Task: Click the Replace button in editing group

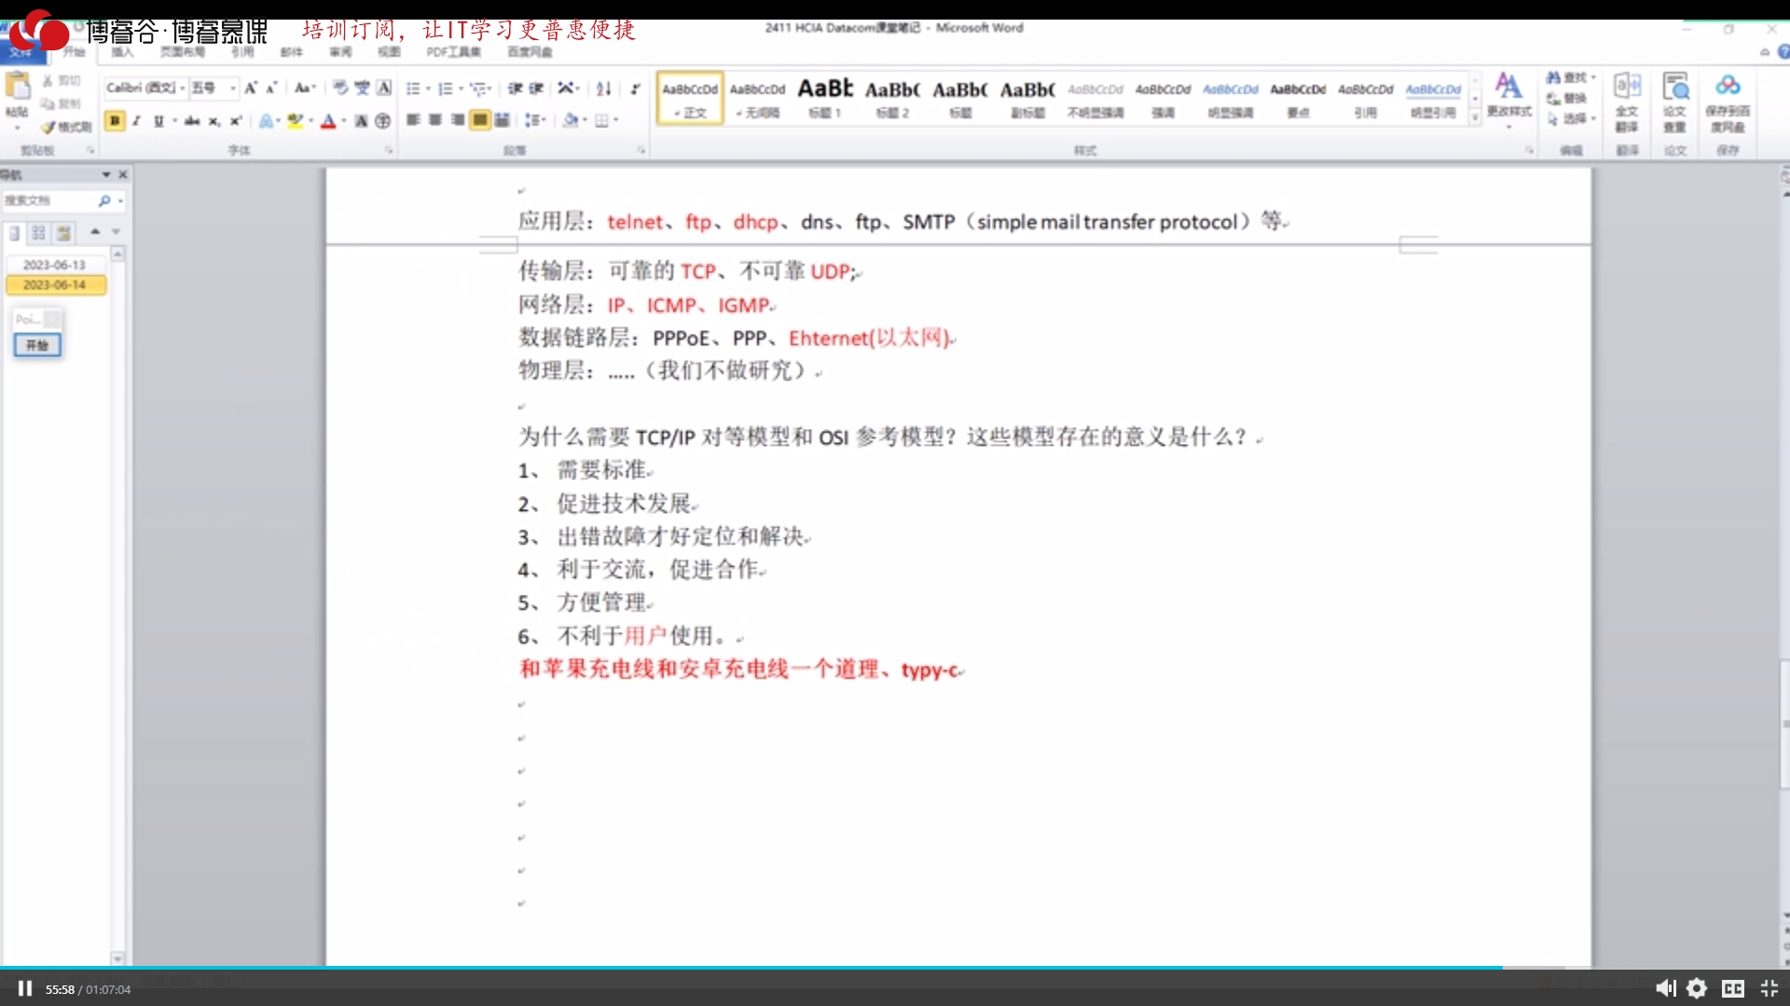Action: pyautogui.click(x=1567, y=98)
